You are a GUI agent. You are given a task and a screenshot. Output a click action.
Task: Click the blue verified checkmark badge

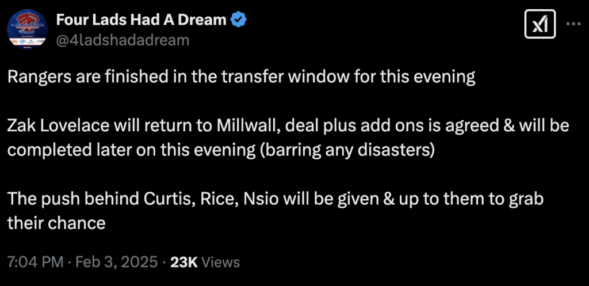click(x=238, y=20)
